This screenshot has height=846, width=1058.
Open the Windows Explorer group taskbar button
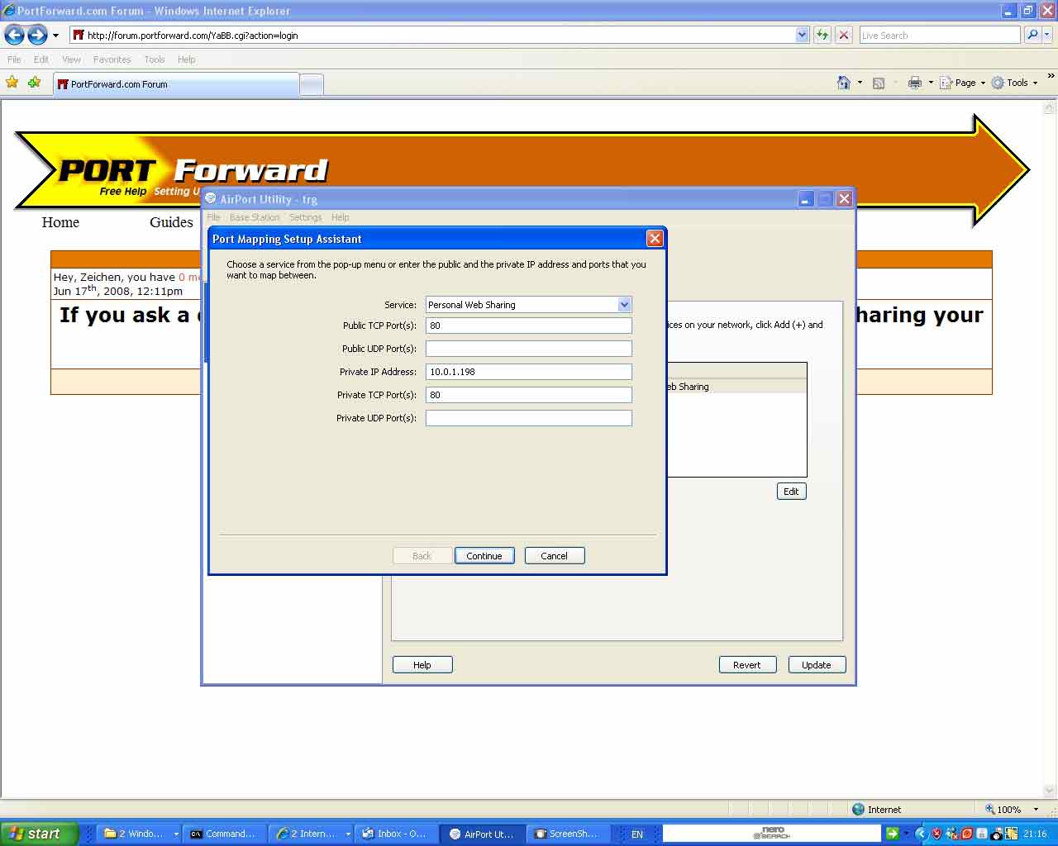point(140,834)
